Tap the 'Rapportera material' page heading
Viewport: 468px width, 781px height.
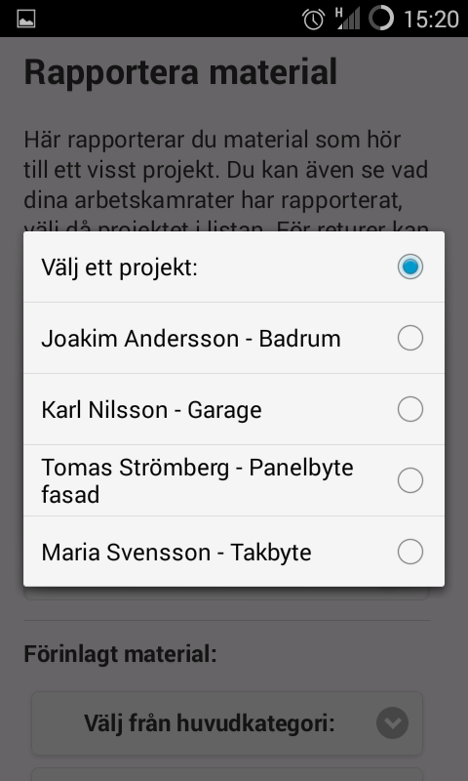coord(180,72)
